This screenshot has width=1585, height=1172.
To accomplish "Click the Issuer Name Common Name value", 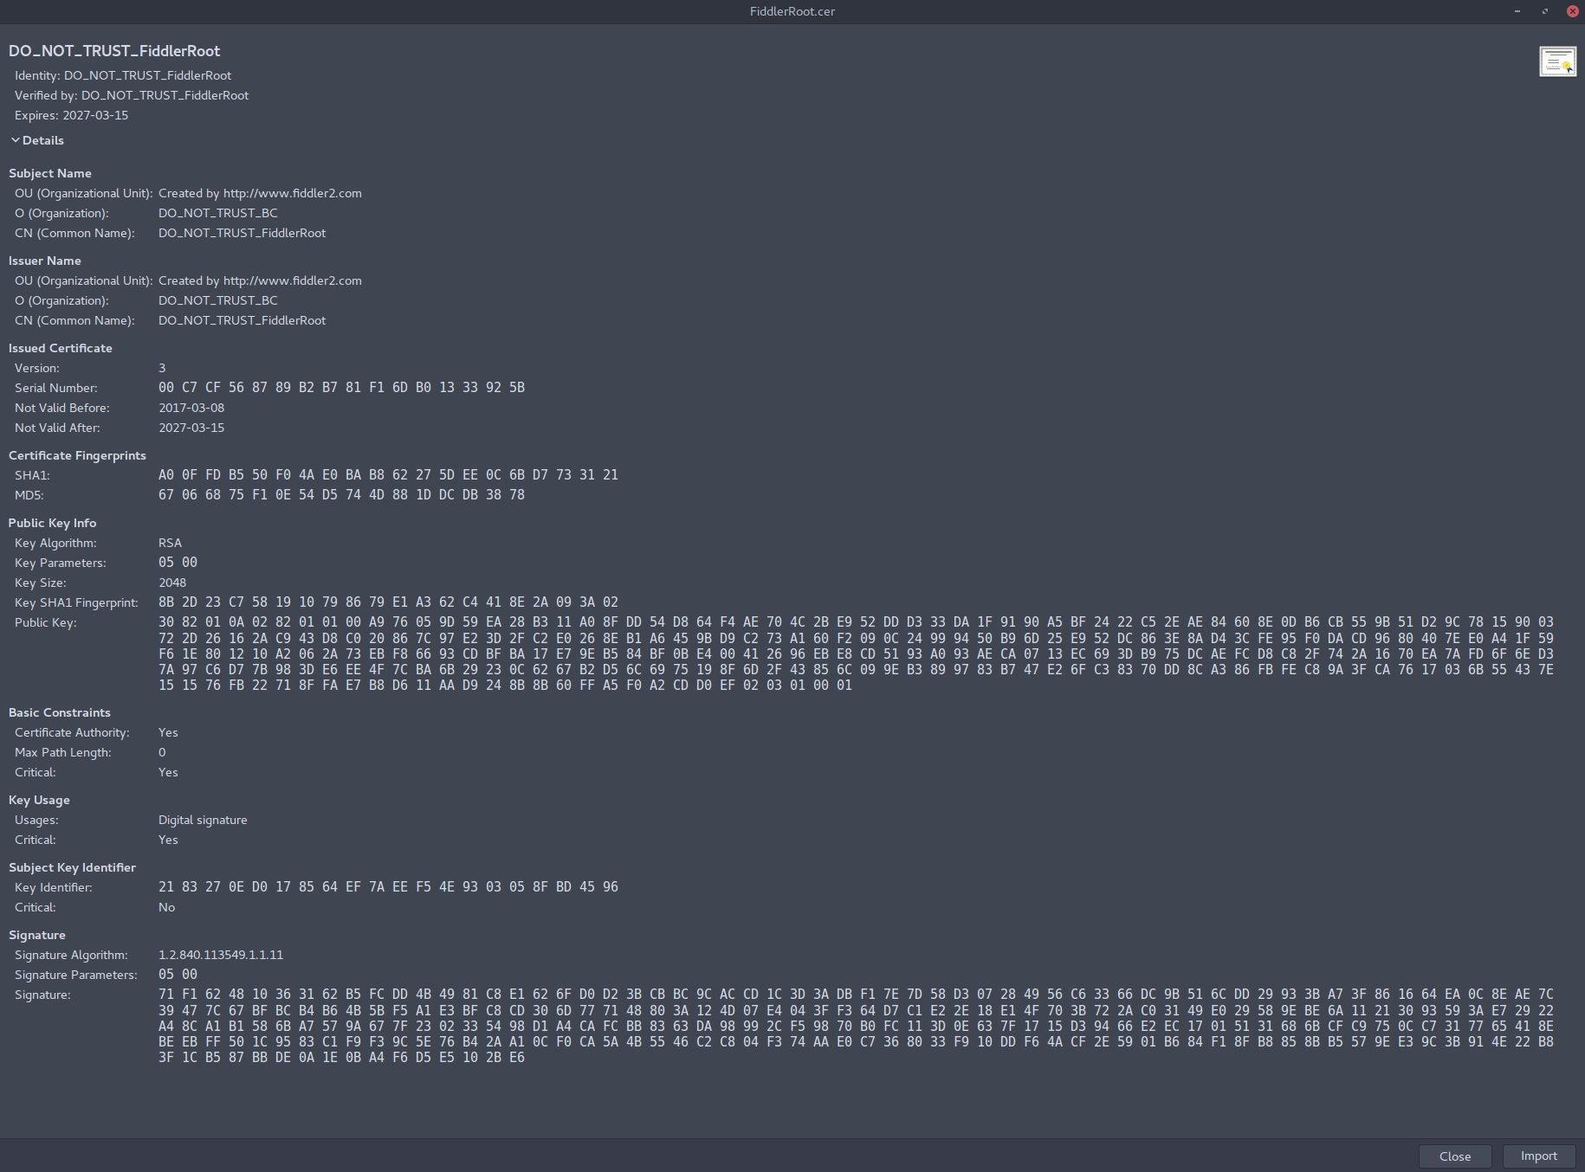I will tap(243, 320).
